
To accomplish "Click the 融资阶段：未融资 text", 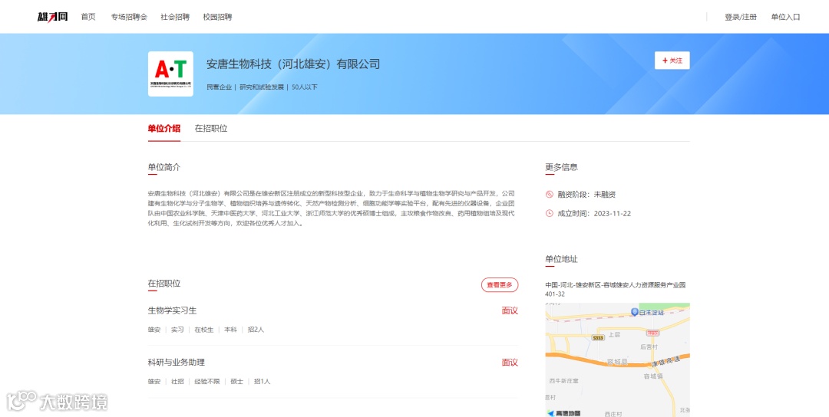I will click(587, 194).
